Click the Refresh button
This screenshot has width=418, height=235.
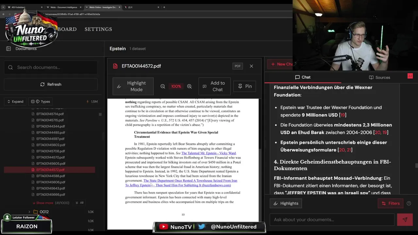(x=51, y=84)
